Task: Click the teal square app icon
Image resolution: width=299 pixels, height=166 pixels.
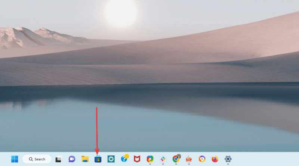Action: (x=111, y=159)
